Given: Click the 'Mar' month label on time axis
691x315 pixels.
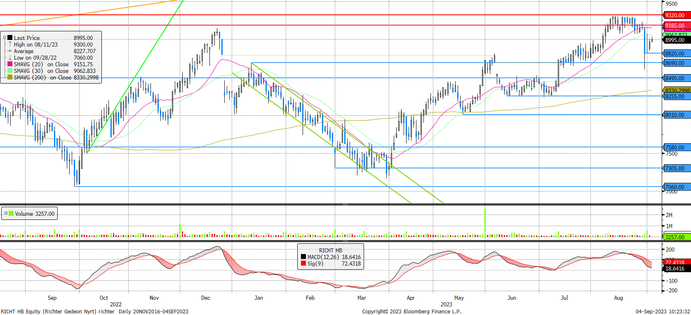Looking at the screenshot, I should click(362, 298).
